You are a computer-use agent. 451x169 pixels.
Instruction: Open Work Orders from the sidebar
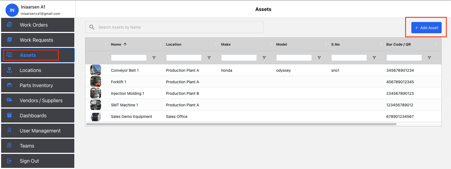38,25
